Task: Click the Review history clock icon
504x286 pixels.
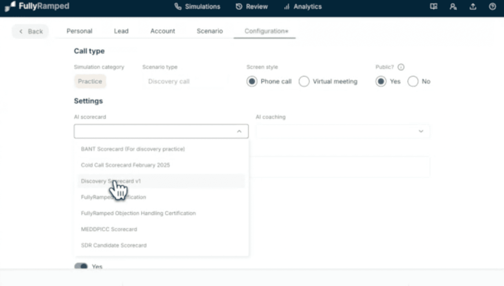Action: pyautogui.click(x=239, y=6)
